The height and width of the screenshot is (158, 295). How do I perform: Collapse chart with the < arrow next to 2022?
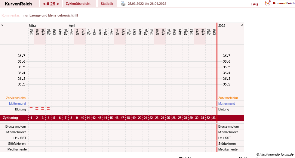tap(242, 25)
